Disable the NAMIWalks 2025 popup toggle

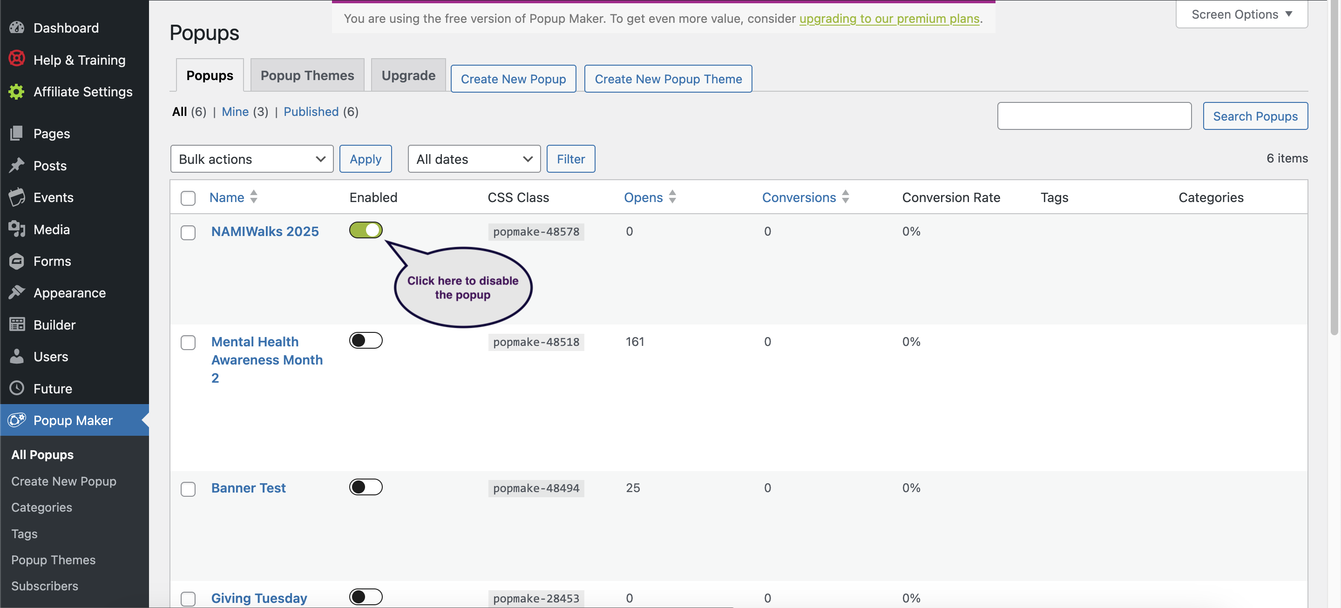click(x=366, y=230)
